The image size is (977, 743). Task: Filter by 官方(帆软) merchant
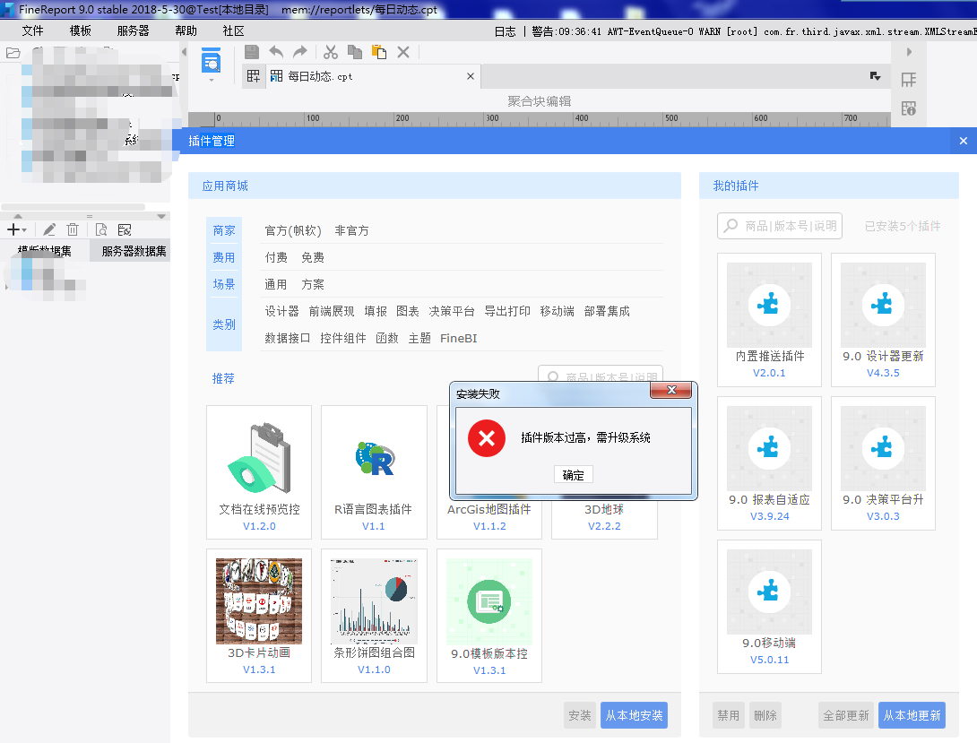(293, 230)
